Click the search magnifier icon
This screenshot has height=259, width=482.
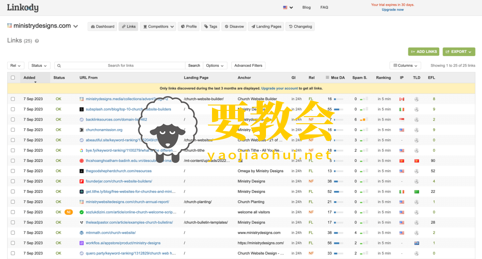click(59, 65)
